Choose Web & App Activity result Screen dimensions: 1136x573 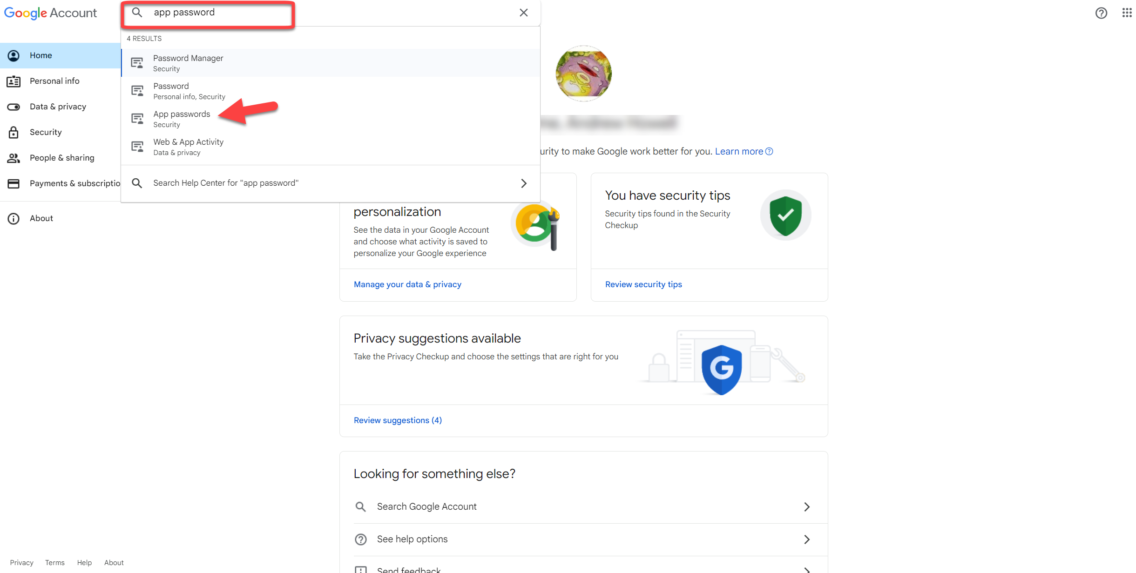point(188,147)
